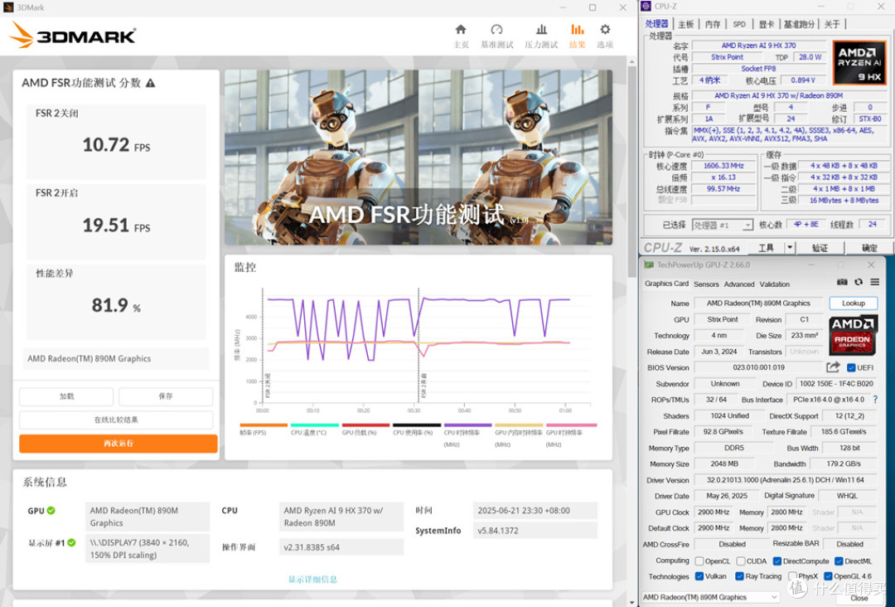This screenshot has height=607, width=895.
Task: Click the orange run again button
Action: (x=119, y=443)
